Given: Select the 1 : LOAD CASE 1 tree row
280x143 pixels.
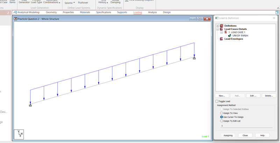Looking at the screenshot, I should point(237,32).
